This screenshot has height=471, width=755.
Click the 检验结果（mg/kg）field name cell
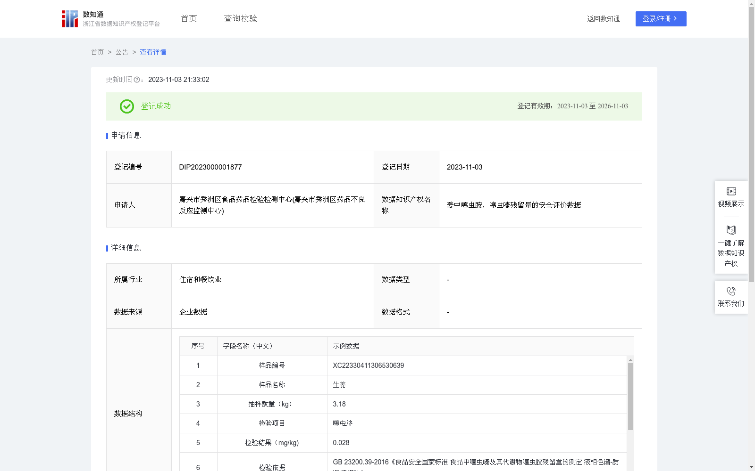tap(272, 443)
